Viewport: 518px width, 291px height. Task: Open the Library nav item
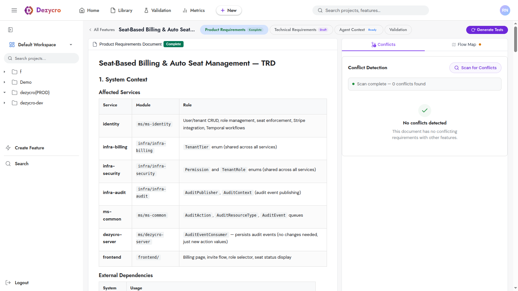[121, 10]
